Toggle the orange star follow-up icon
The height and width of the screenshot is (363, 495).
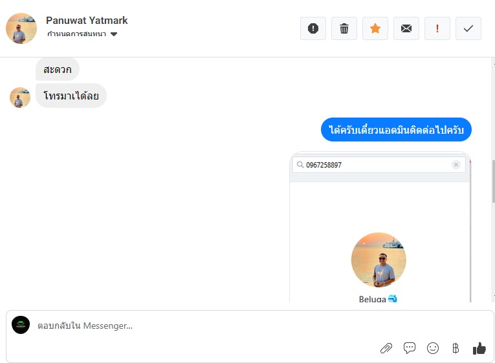(375, 28)
